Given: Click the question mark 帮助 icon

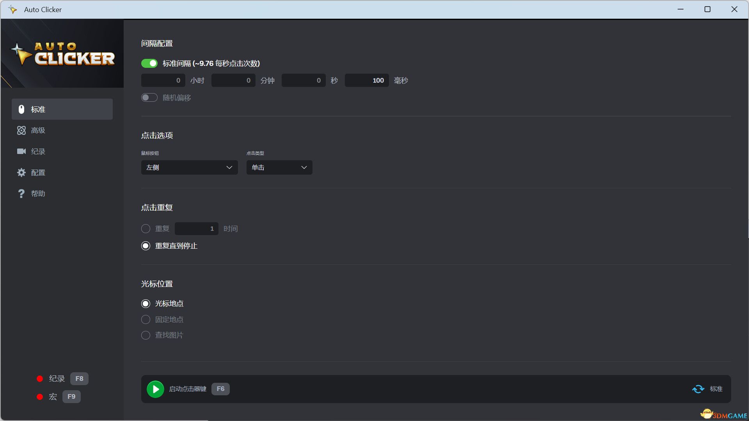Looking at the screenshot, I should click(x=21, y=194).
